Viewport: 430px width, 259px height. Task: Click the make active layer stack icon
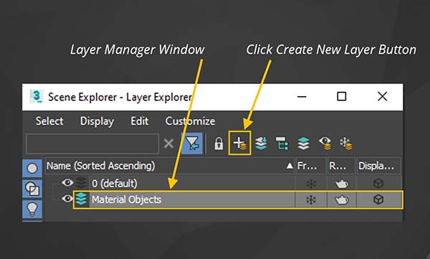[x=303, y=143]
